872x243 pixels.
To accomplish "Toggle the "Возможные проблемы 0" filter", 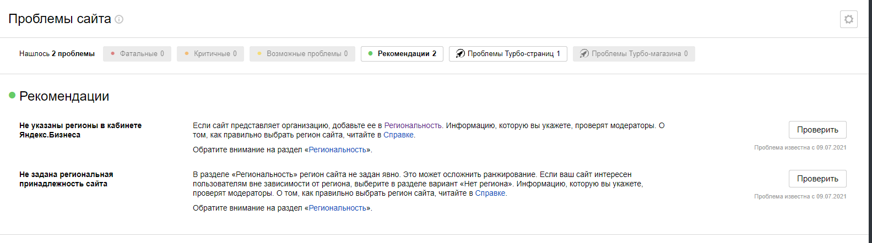I will [x=302, y=54].
